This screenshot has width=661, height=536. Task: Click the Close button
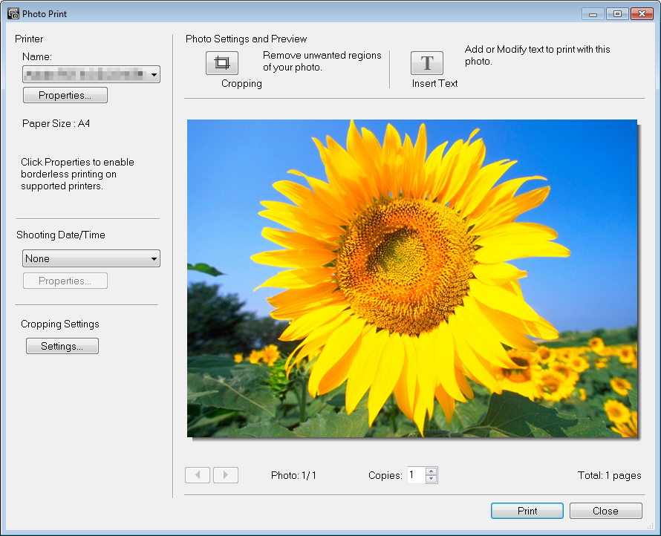point(605,511)
